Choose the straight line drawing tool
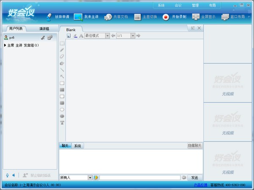 62,70
